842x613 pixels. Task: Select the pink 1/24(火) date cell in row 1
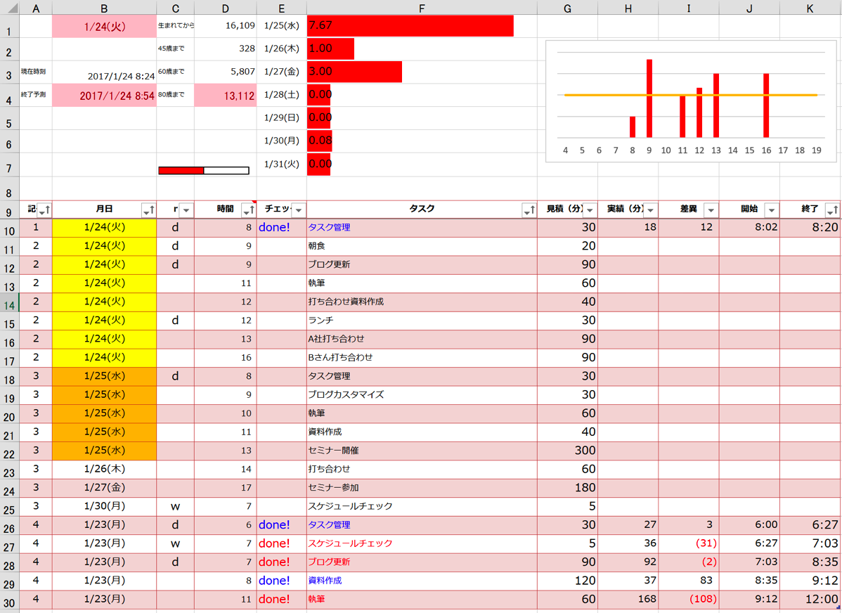[x=104, y=26]
